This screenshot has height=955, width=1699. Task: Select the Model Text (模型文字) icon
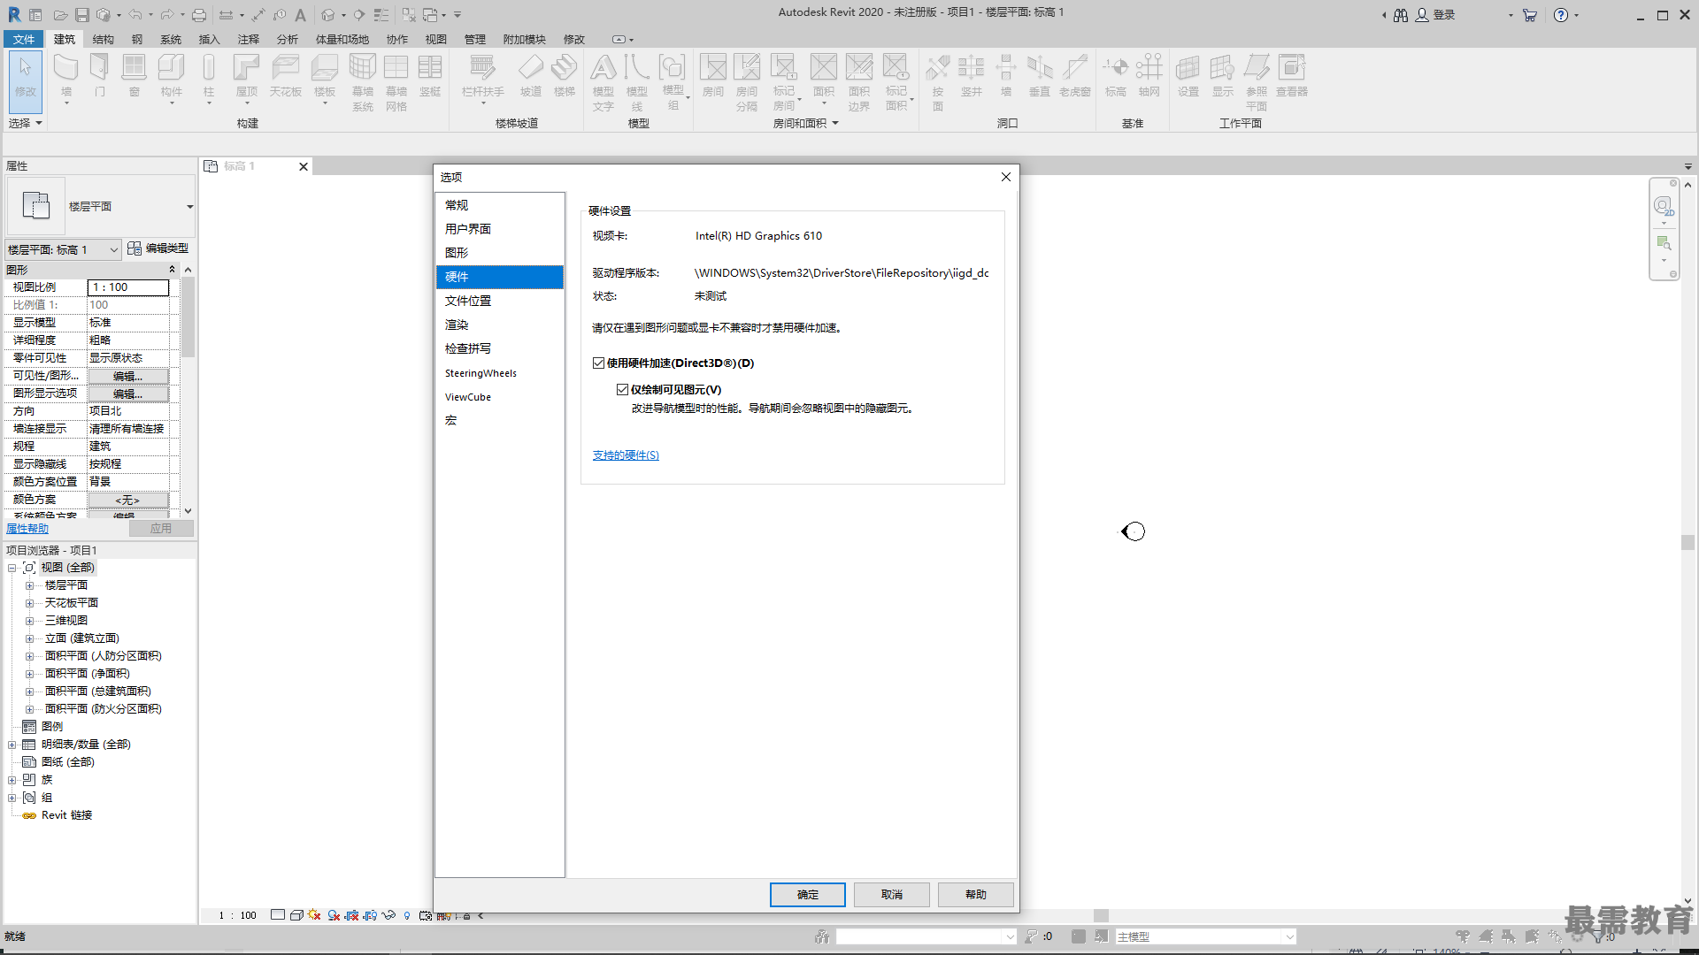[x=603, y=69]
